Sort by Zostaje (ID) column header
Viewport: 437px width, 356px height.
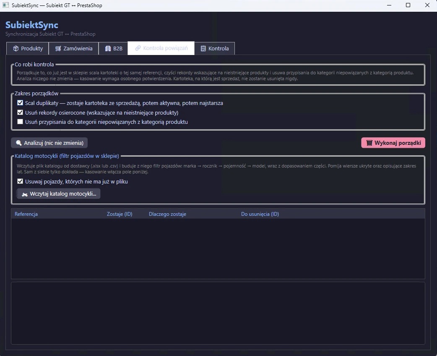click(120, 214)
